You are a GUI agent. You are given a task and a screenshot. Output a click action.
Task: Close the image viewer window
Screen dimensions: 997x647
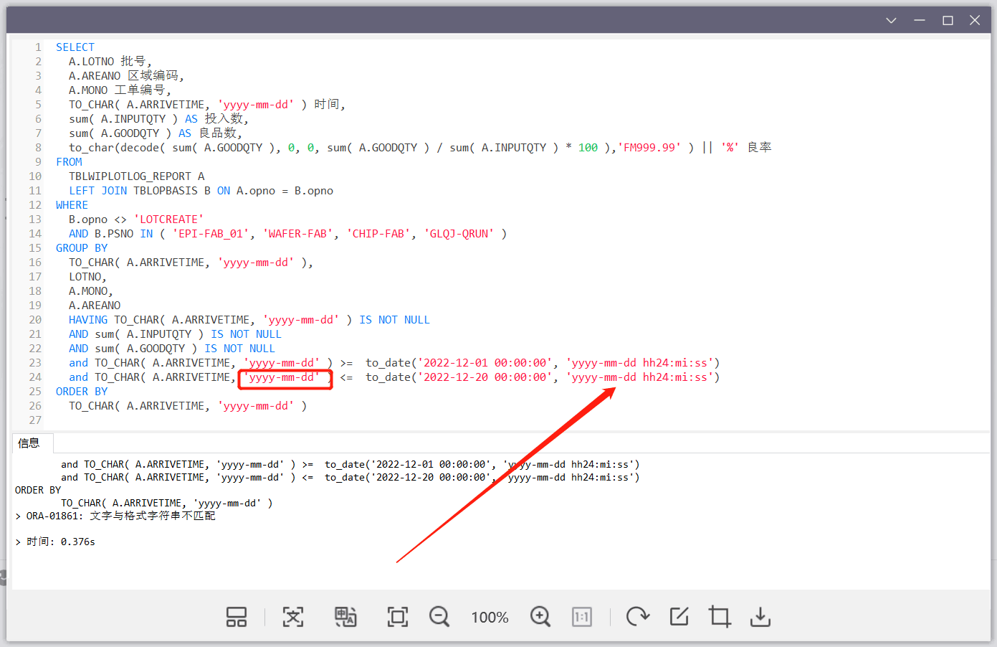coord(975,20)
